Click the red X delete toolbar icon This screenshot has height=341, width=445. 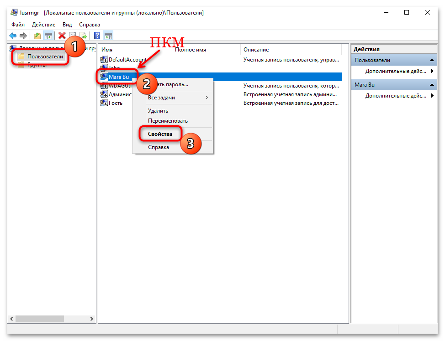point(62,36)
